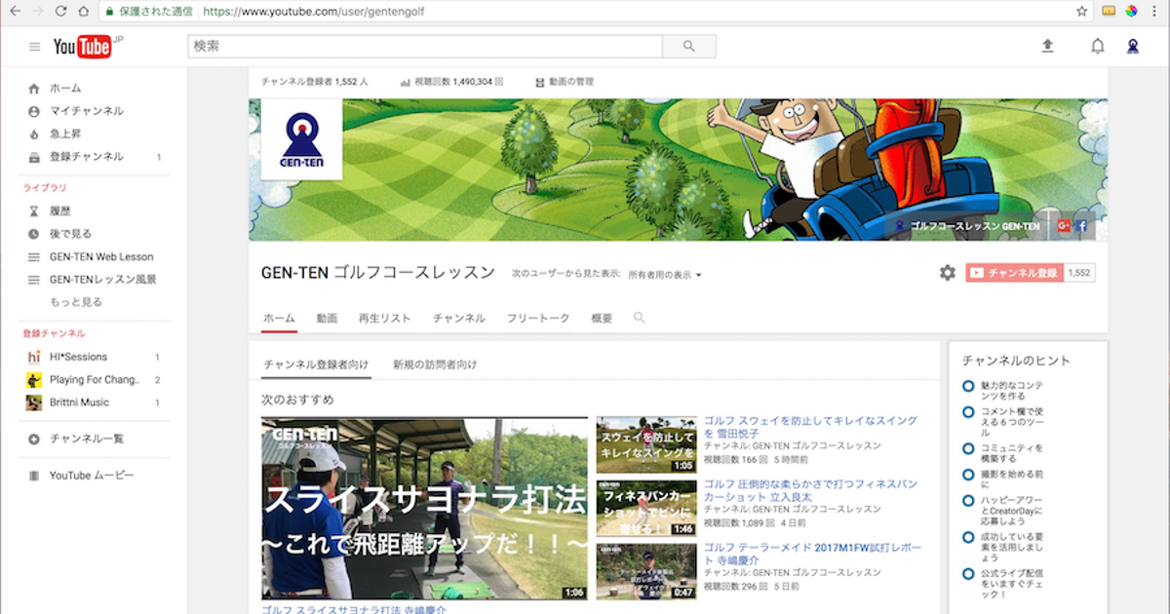
Task: Open 動画の管理 video manager
Action: (x=565, y=82)
